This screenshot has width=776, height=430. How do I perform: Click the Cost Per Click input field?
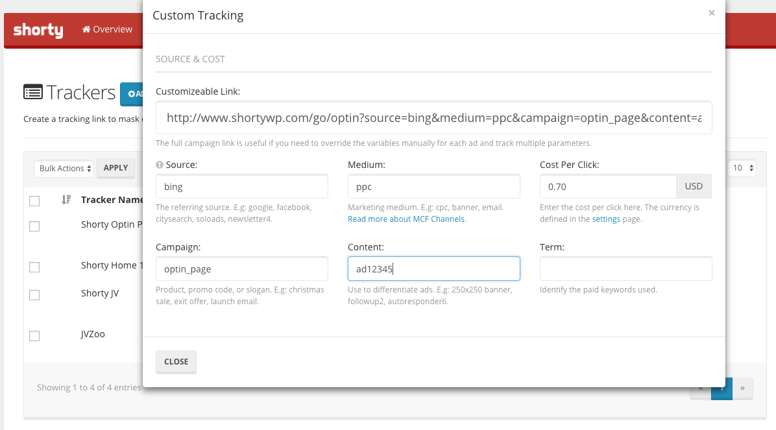(x=607, y=187)
